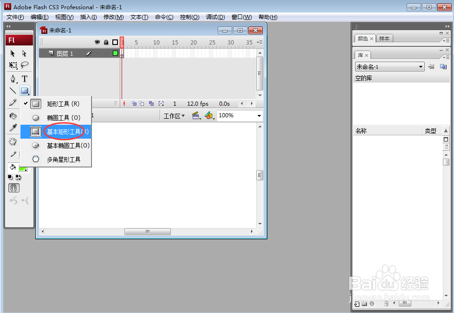Open the Library panel options menu

coord(446,57)
